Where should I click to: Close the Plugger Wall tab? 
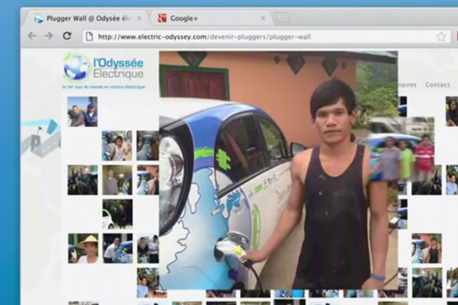point(138,18)
